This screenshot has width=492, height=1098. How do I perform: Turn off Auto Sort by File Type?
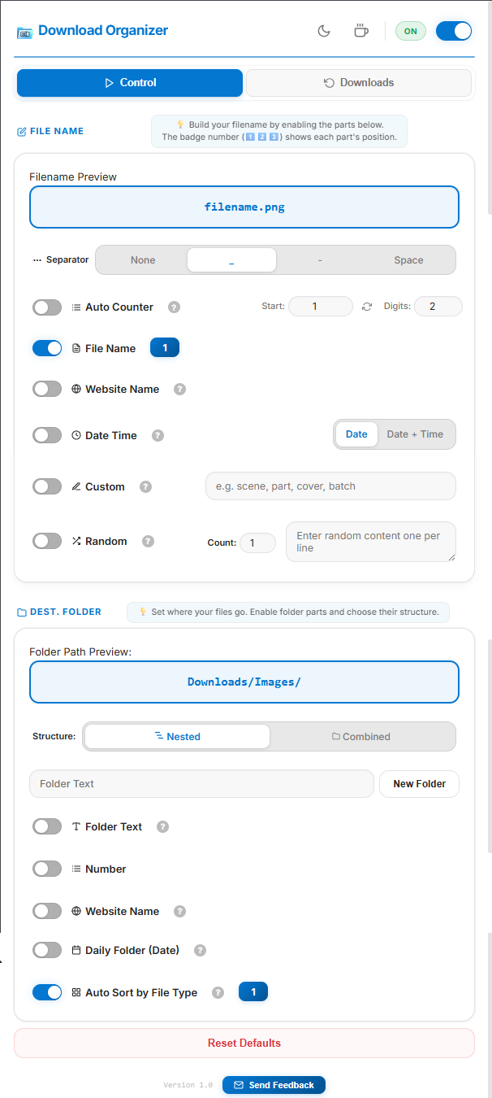47,991
